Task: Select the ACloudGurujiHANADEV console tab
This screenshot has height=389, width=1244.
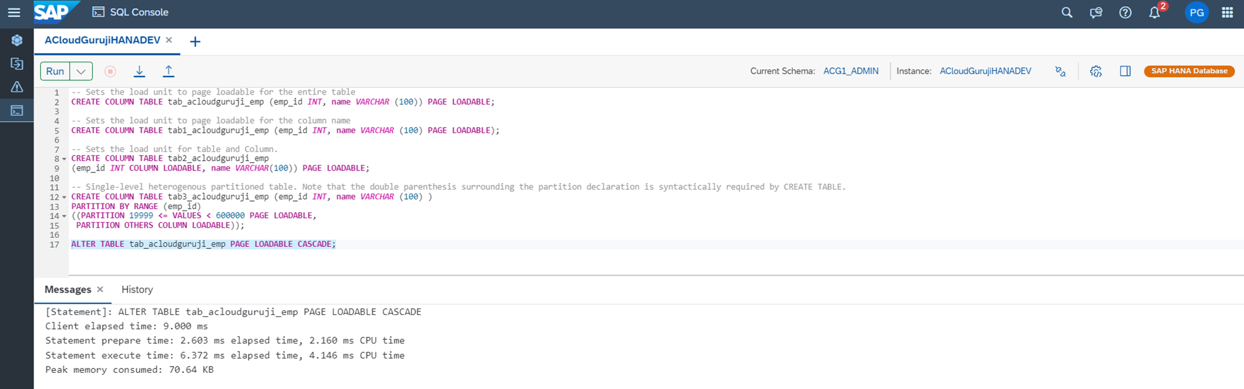Action: (x=102, y=40)
